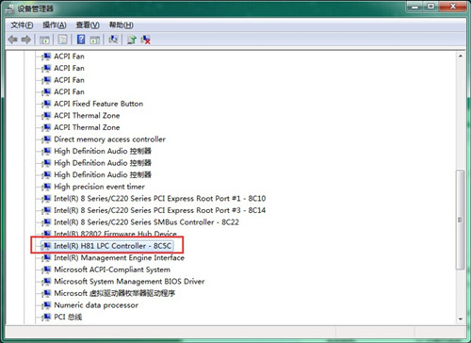Click device icon beside Numeric data processor
471x343 pixels.
tap(46, 305)
